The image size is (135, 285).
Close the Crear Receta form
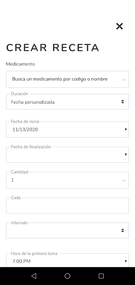pyautogui.click(x=119, y=26)
